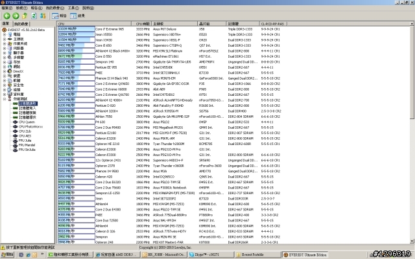
Task: Switch to the Skype taskbar window
Action: coord(211,254)
